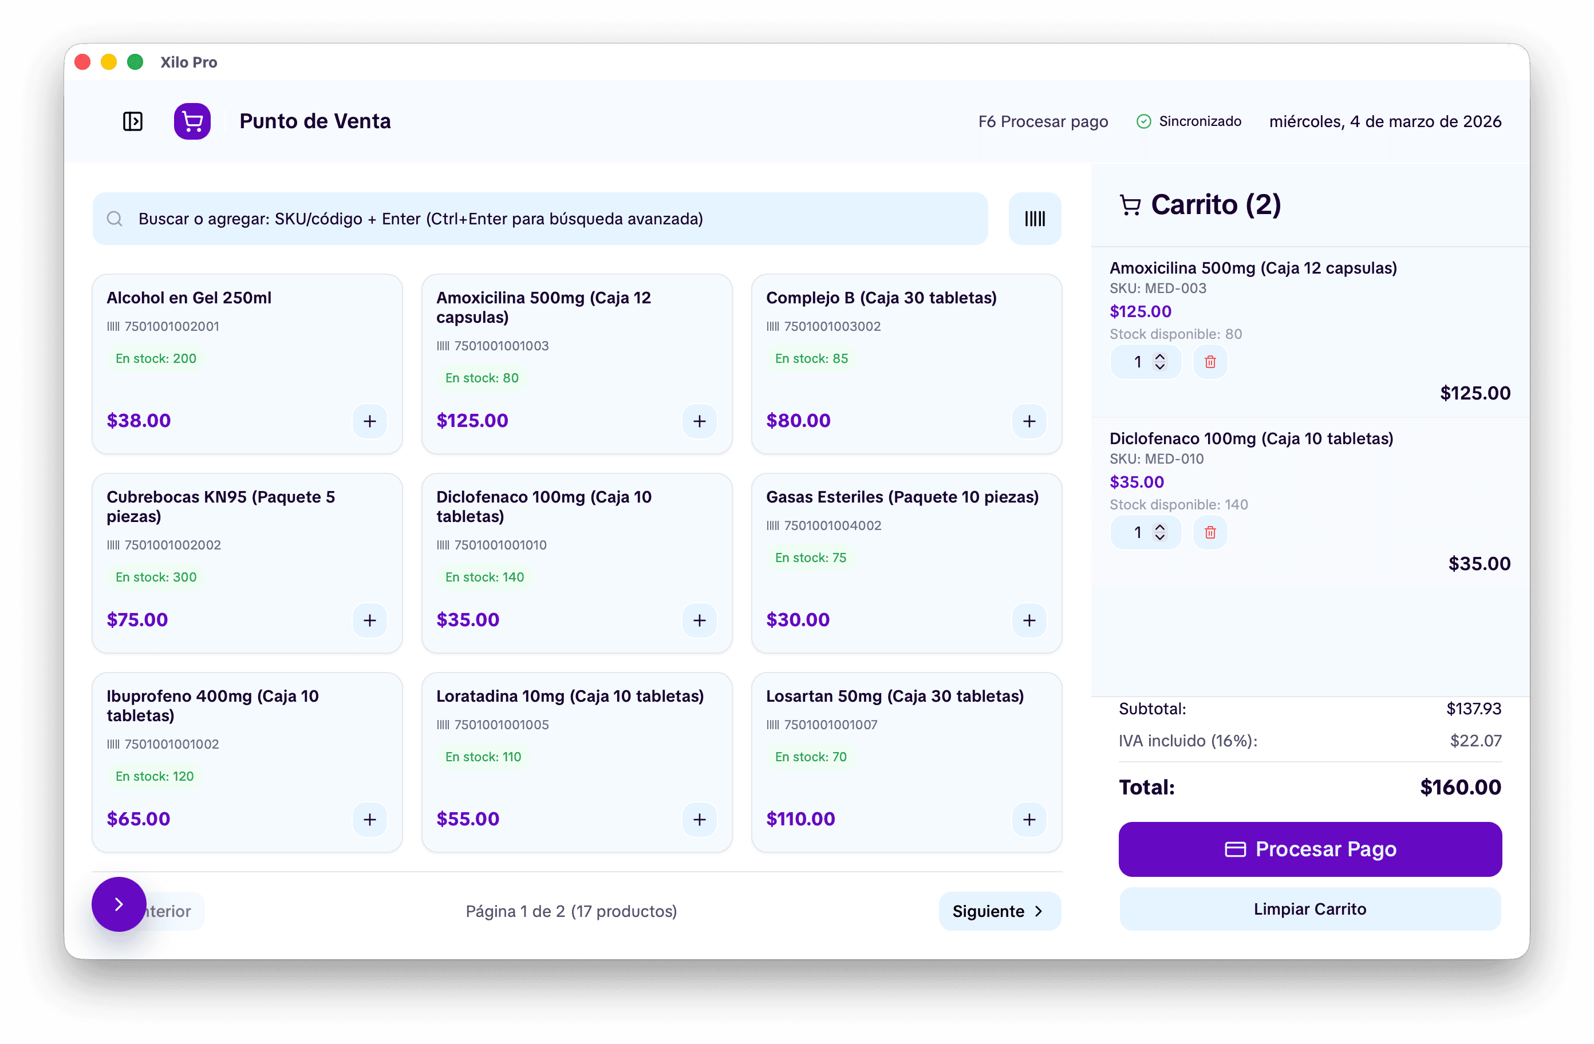Screen dimensions: 1594x1044
Task: Click Limpiar Carrito to empty cart
Action: pos(1309,909)
